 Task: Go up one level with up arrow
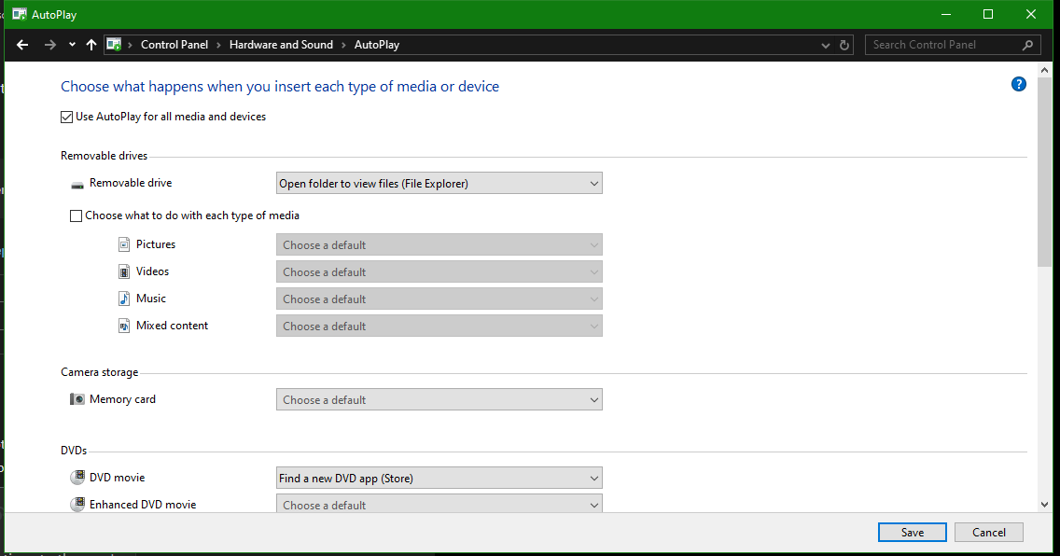point(91,45)
